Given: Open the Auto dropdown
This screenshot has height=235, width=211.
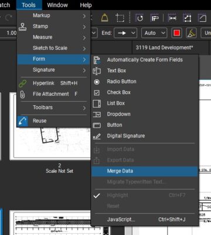Looking at the screenshot, I should tap(154, 33).
